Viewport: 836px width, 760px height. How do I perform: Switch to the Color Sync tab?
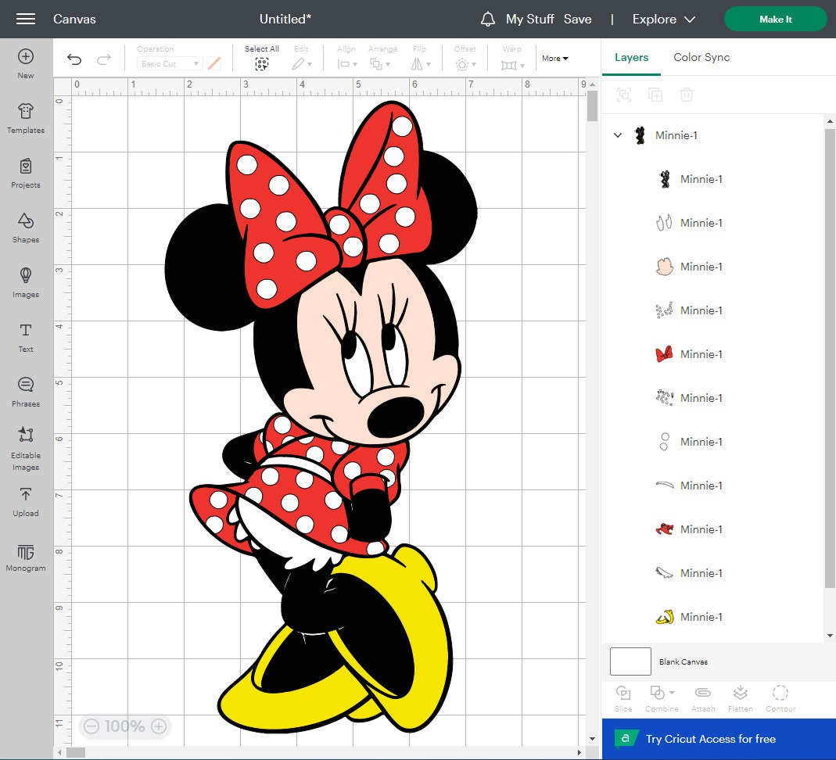tap(701, 57)
